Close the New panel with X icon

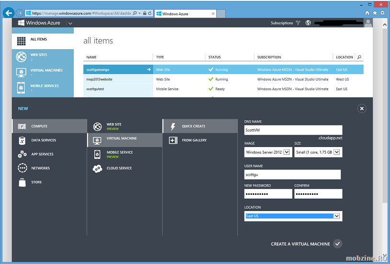[362, 108]
